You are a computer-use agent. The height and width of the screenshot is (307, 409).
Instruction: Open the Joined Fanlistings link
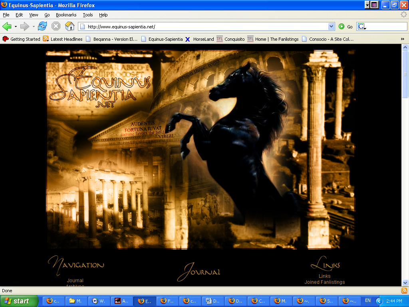324,282
